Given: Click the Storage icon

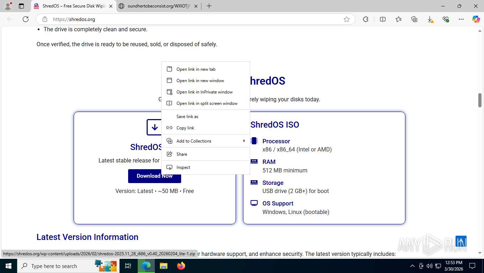Looking at the screenshot, I should 254,182.
